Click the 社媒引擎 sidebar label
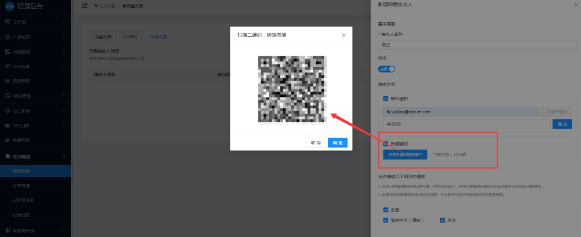The height and width of the screenshot is (237, 581). (21, 140)
